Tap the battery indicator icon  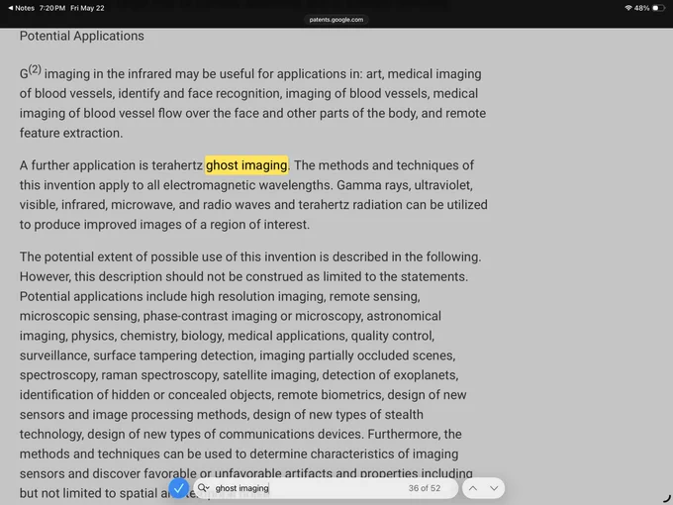tap(658, 8)
